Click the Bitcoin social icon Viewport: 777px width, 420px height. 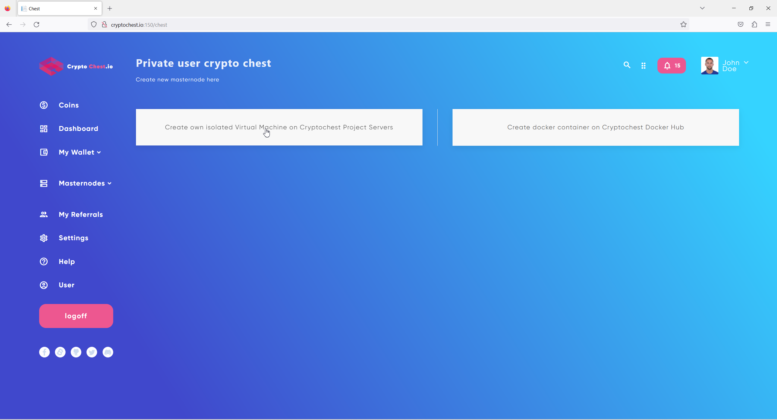(60, 352)
